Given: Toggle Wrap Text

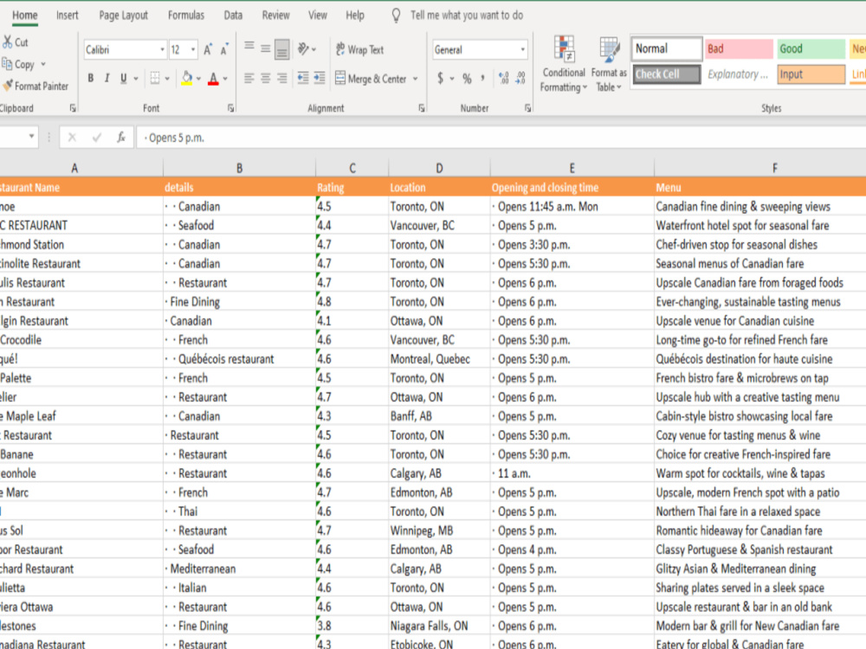Looking at the screenshot, I should (359, 49).
